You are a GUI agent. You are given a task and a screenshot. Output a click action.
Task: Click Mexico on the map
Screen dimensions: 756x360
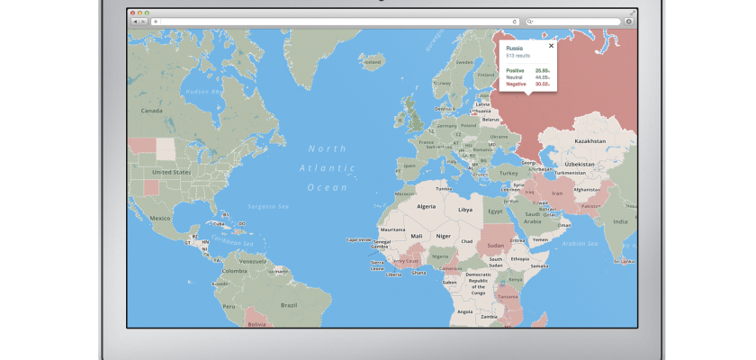pyautogui.click(x=160, y=218)
